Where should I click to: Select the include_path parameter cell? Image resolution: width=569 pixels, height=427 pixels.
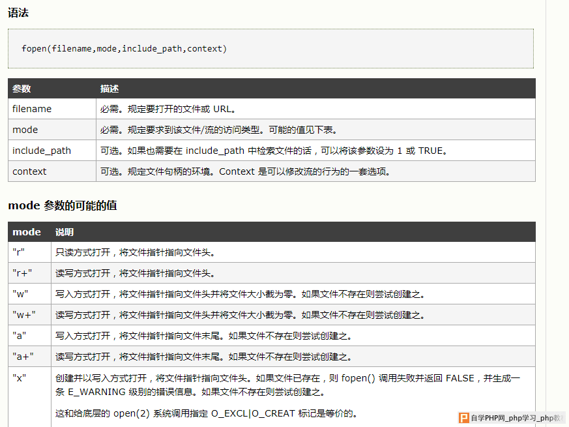tap(52, 151)
